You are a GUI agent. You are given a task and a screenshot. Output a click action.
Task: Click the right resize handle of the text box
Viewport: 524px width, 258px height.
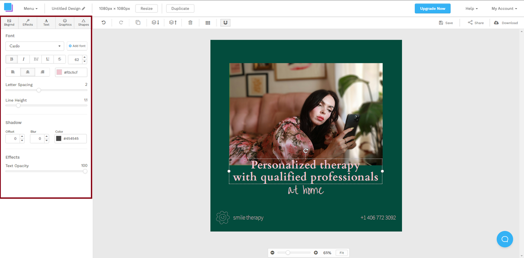pyautogui.click(x=382, y=171)
